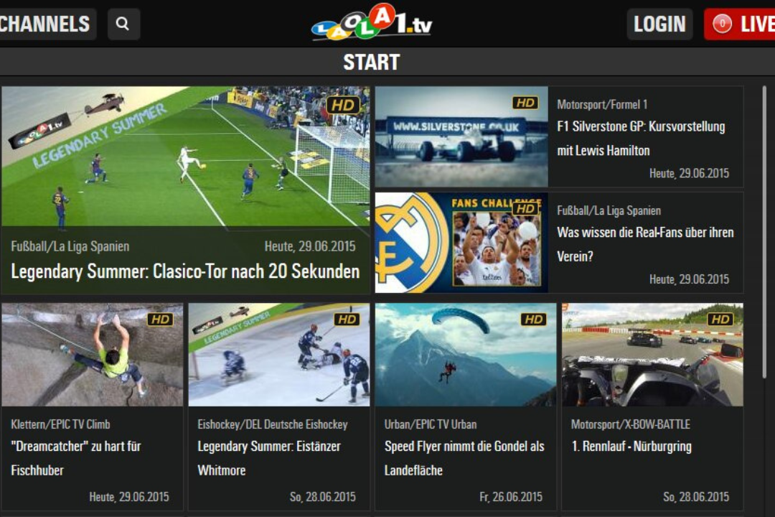Open the Channels menu
The image size is (775, 517).
(46, 24)
